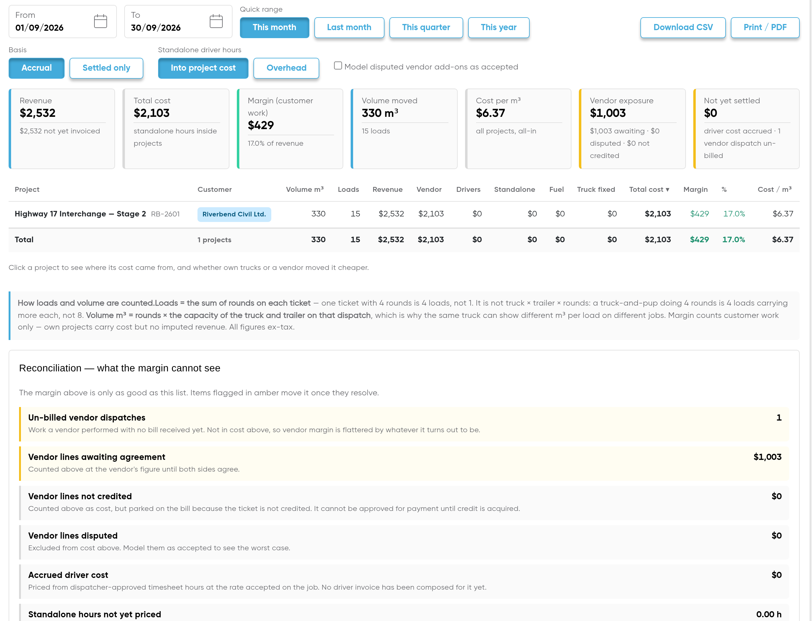Click the Total row '1 projects' text
Image resolution: width=812 pixels, height=621 pixels.
point(214,240)
